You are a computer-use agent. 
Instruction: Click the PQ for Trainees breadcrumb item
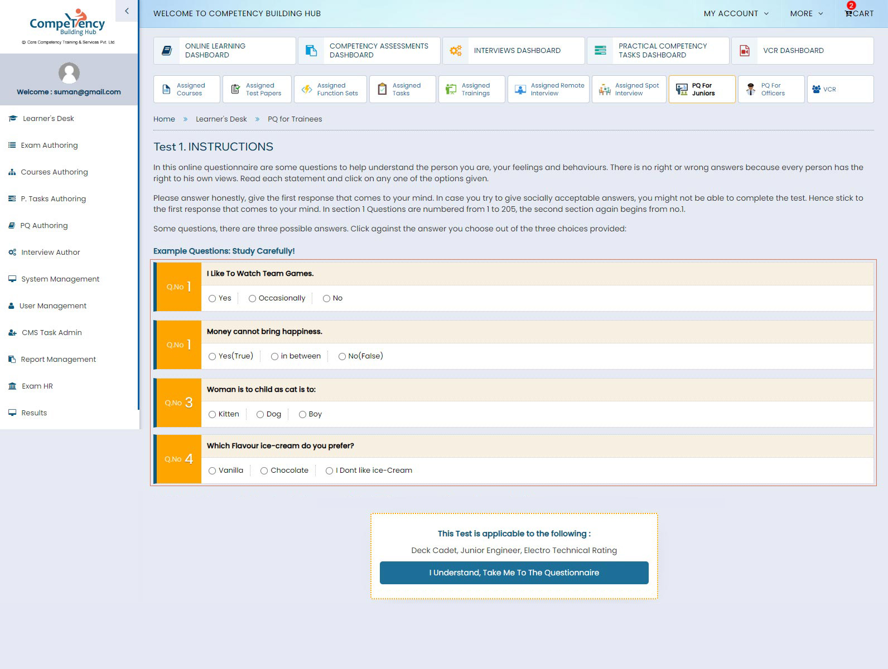click(295, 119)
